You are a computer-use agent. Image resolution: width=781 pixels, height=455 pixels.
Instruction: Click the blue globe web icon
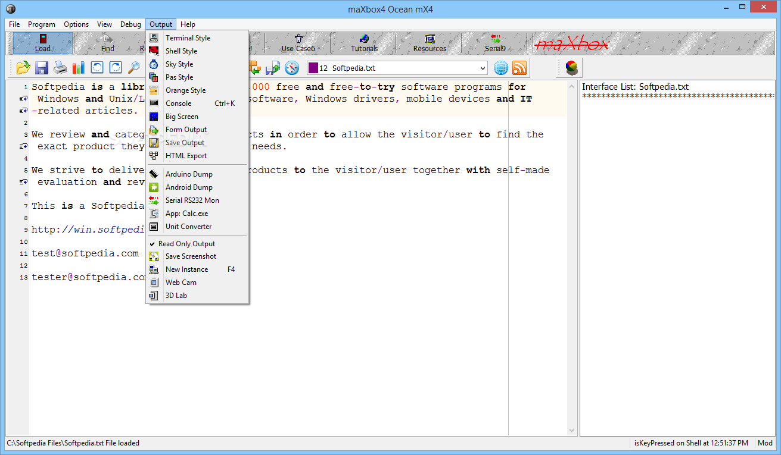(501, 68)
